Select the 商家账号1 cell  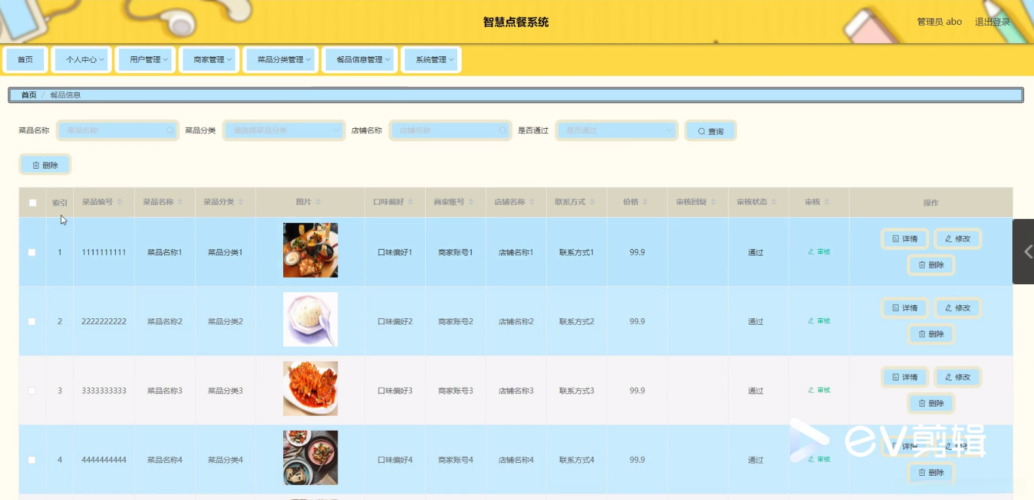point(456,252)
